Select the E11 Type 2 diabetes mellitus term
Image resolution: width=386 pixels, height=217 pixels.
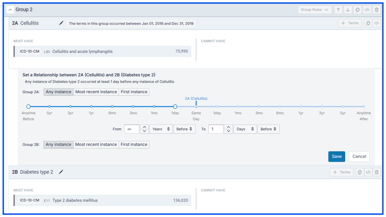103,200
